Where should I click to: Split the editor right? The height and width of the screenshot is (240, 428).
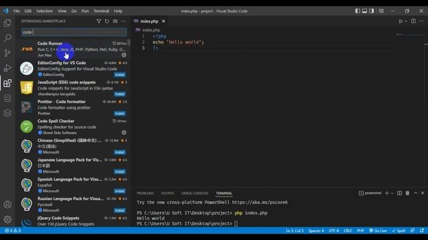point(413,21)
